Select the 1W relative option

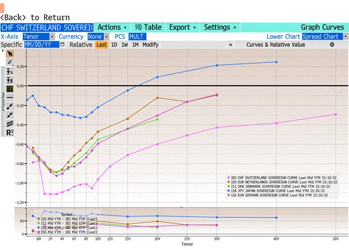125,45
